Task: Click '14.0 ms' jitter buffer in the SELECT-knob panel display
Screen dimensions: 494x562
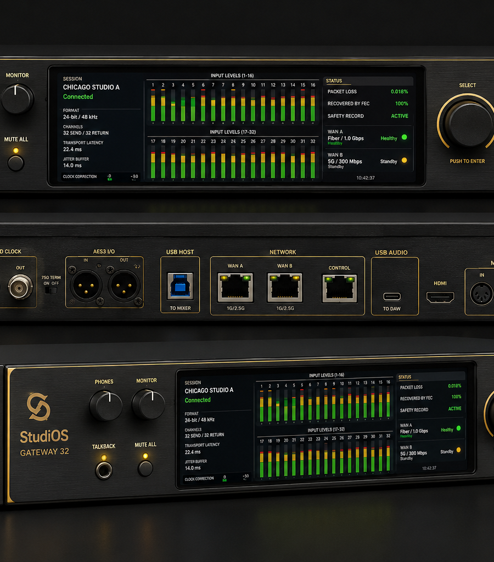Action: [x=72, y=165]
